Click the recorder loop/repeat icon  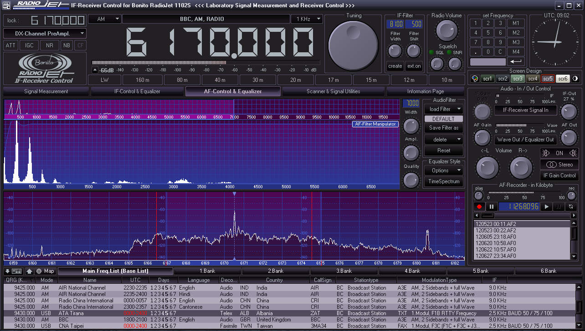[570, 206]
